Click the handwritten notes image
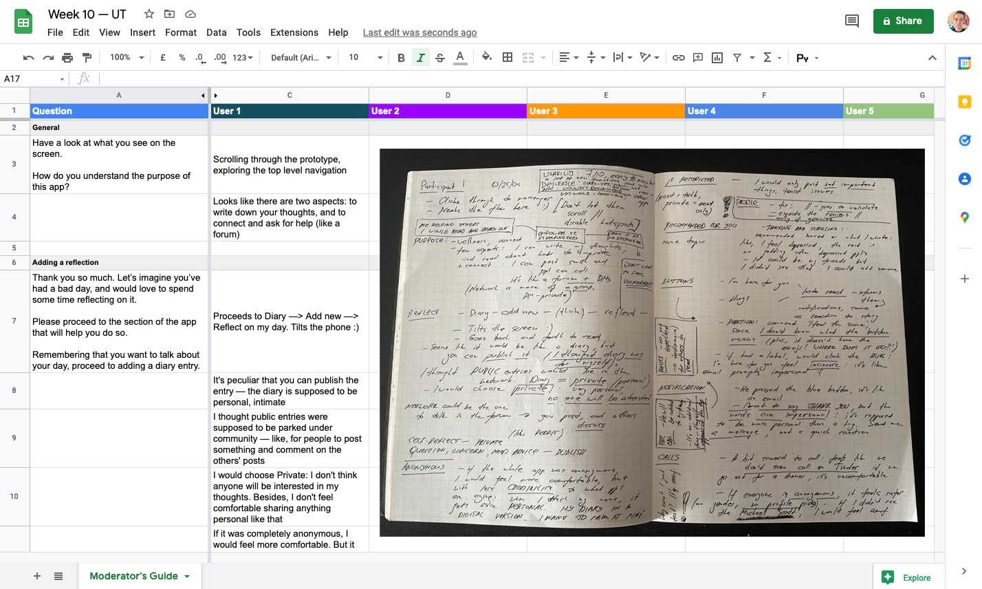The image size is (982, 589). (651, 342)
